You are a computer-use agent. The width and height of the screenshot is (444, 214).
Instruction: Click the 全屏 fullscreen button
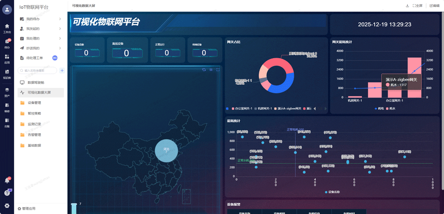point(417,6)
